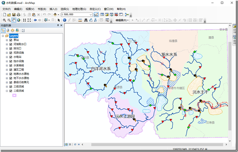The image size is (238, 152).
Task: Click the Fixed Zoom In icon
Action: pos(24,20)
